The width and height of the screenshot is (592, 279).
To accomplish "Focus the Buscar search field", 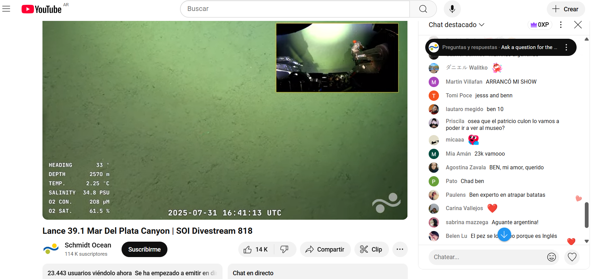I will coord(295,9).
